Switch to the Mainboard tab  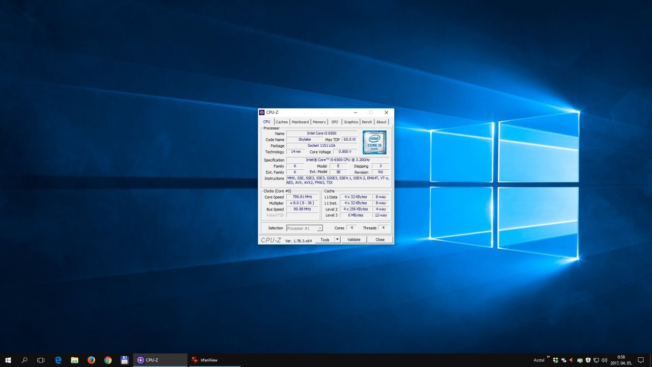pos(300,122)
